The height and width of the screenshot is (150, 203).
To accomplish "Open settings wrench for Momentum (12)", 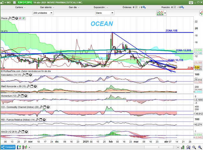I will [19, 96].
